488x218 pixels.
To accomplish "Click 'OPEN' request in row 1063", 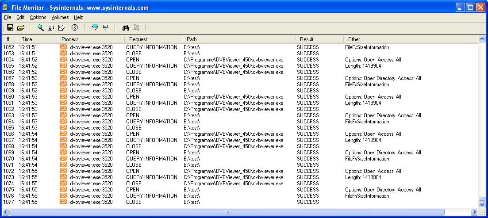I will (x=133, y=115).
